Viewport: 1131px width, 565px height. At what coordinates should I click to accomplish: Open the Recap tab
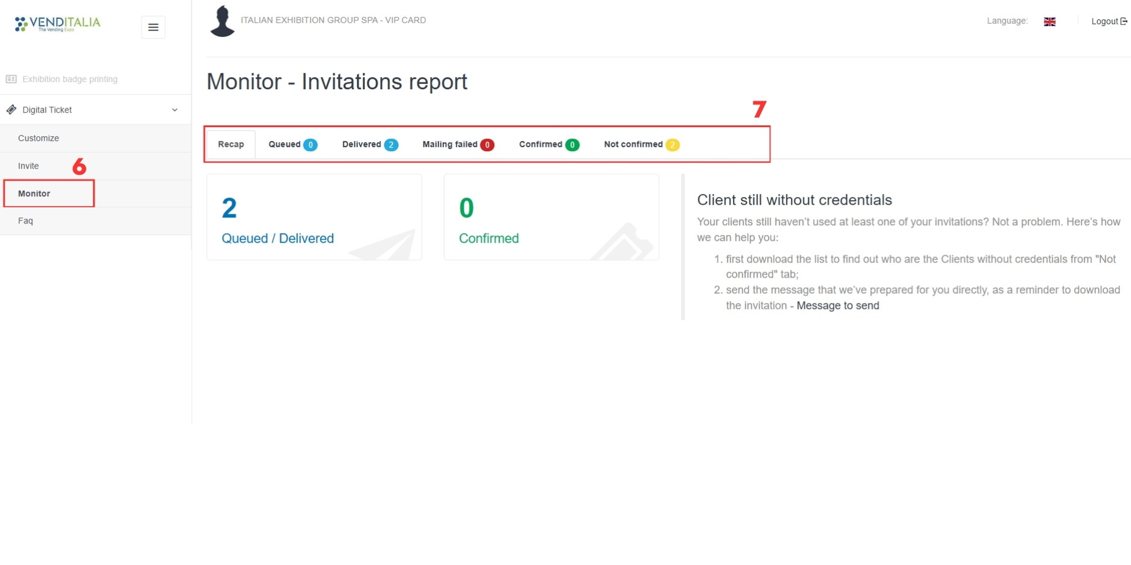coord(231,145)
